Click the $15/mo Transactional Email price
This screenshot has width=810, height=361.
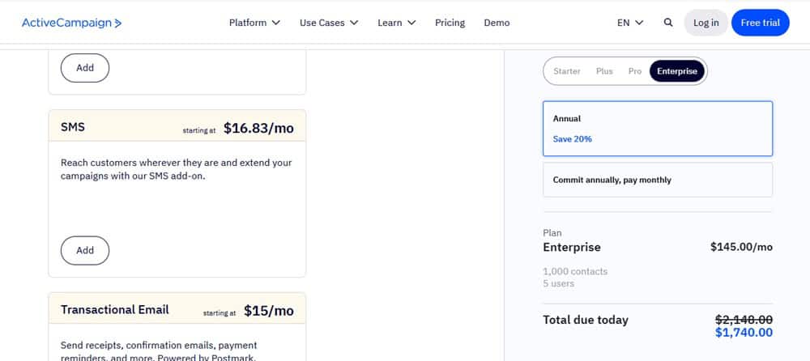point(269,311)
